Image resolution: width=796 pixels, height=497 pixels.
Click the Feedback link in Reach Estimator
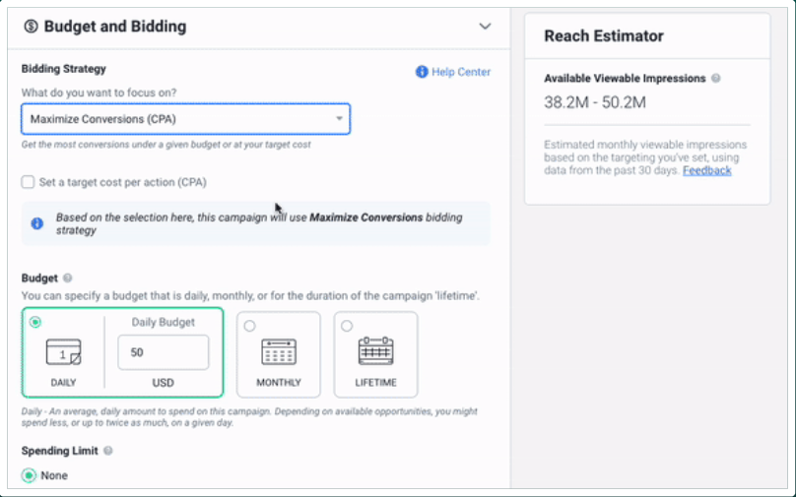click(706, 170)
